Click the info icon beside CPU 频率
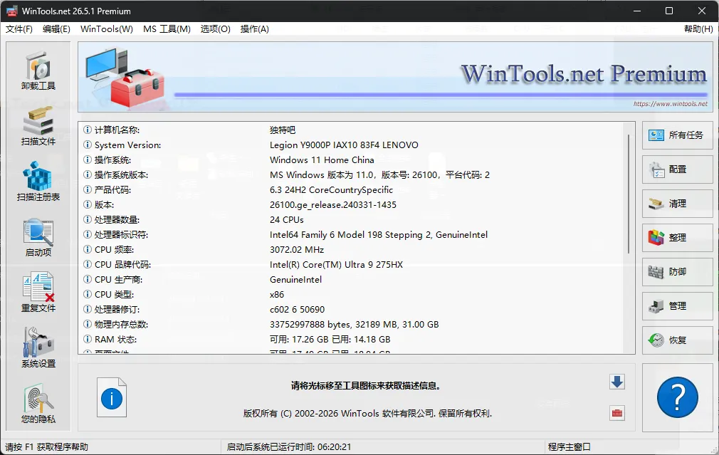 point(87,249)
